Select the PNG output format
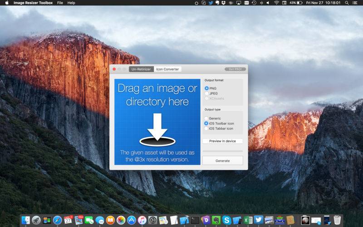363x227 pixels. 206,88
